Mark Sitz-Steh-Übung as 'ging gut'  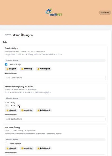click(x=11, y=148)
